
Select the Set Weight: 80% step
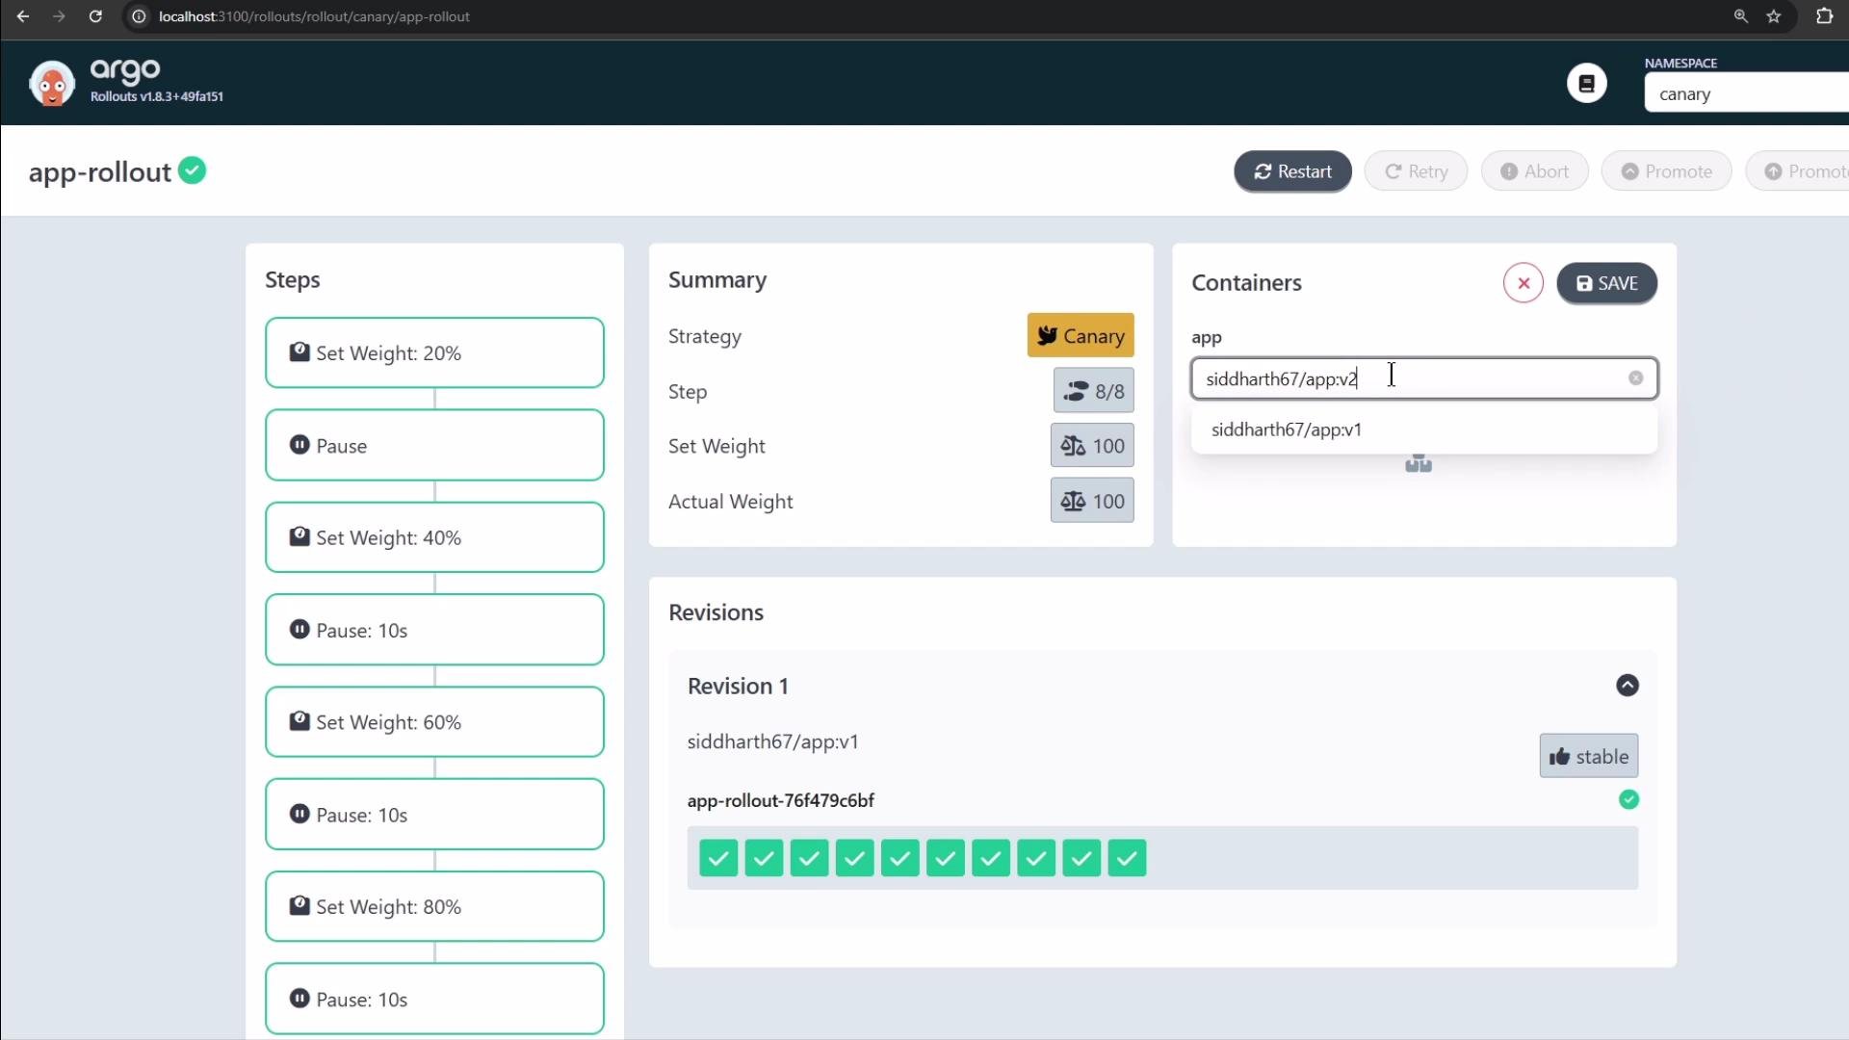(434, 906)
